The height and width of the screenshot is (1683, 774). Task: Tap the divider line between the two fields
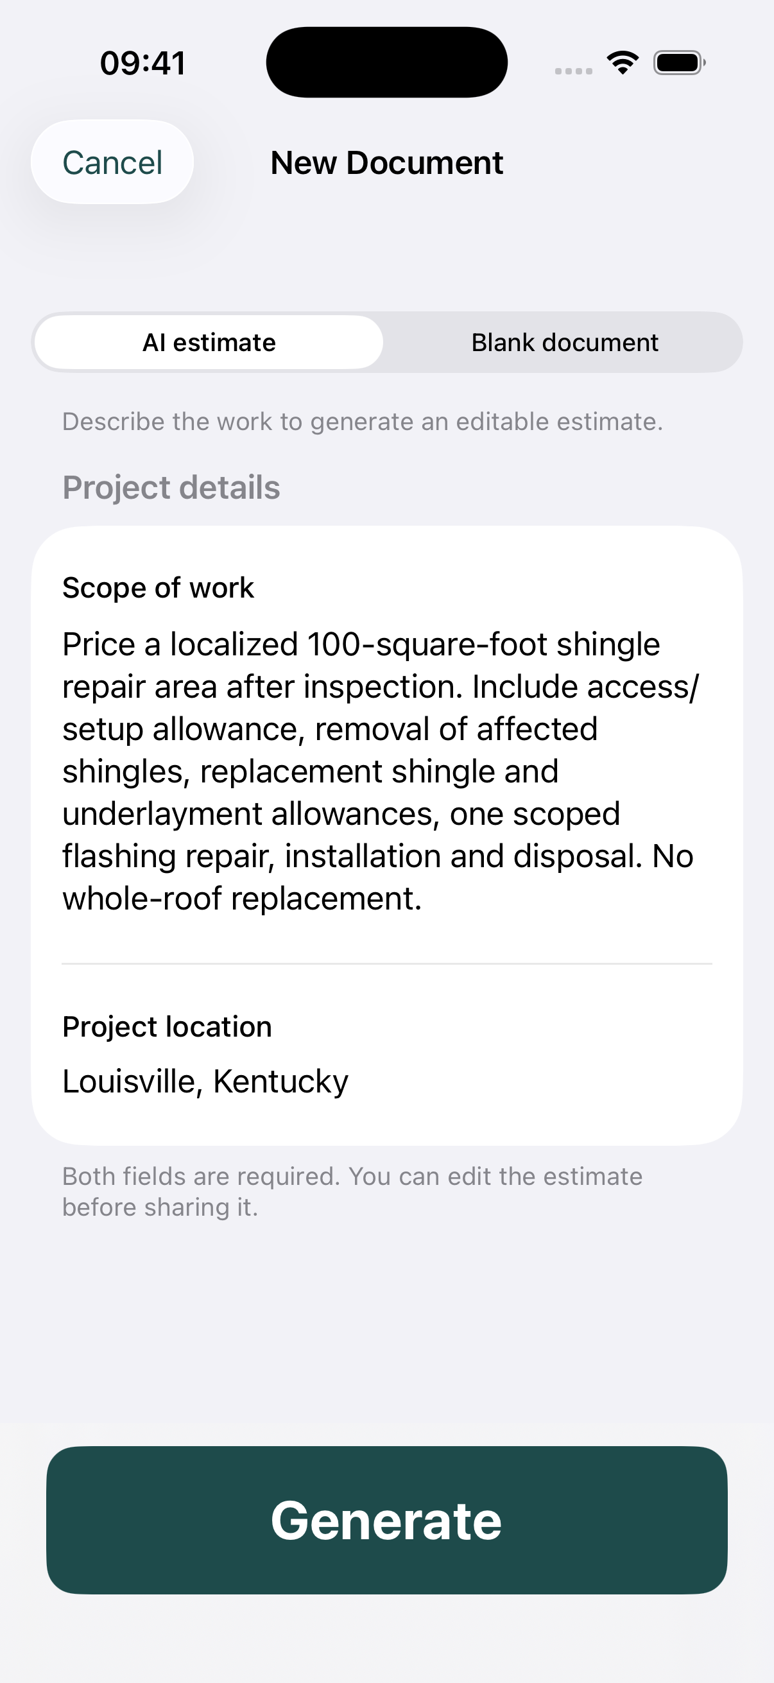click(x=386, y=963)
